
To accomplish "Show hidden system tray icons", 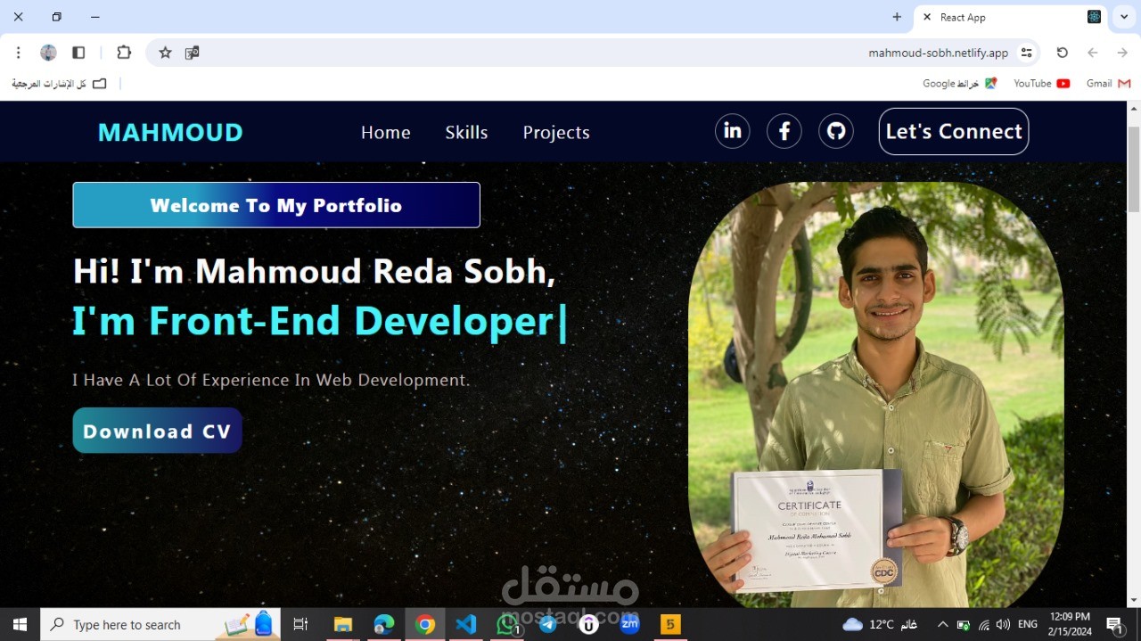I will pyautogui.click(x=942, y=624).
